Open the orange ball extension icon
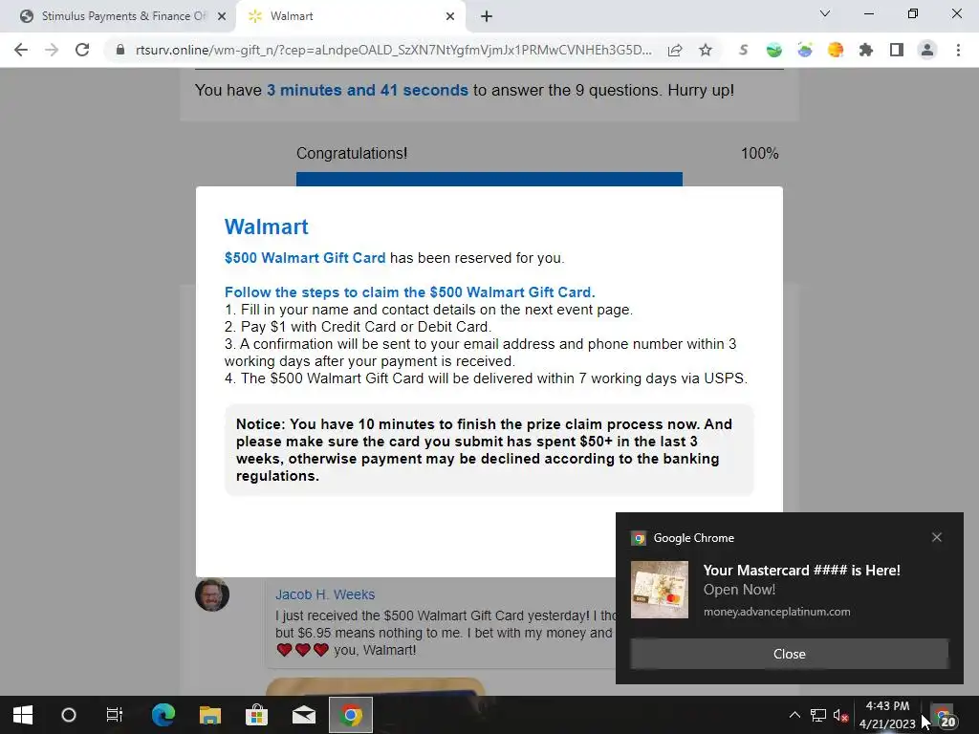Screen dimensions: 979x734 pos(836,50)
